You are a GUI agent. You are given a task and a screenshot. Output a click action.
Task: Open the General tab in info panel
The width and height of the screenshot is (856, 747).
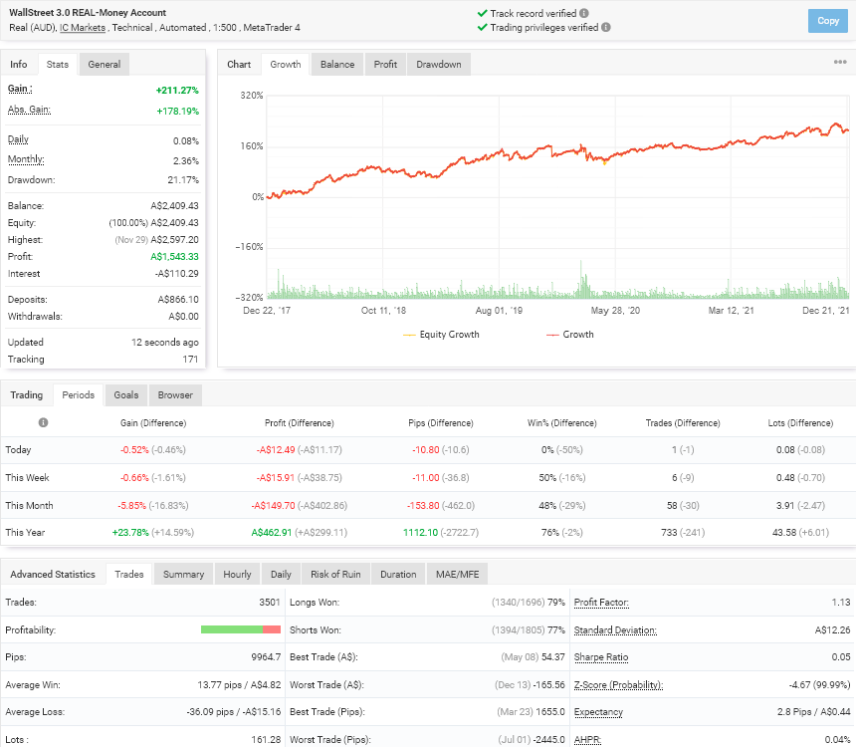(104, 65)
